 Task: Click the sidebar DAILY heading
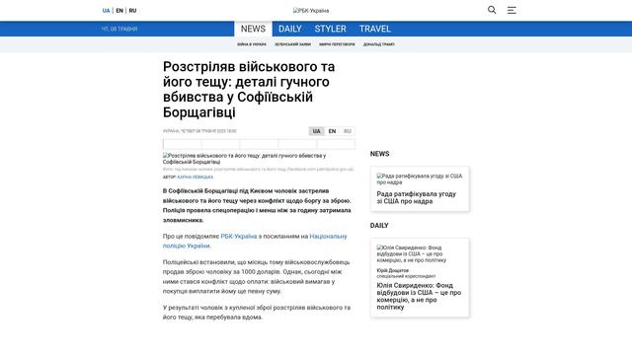tap(379, 226)
